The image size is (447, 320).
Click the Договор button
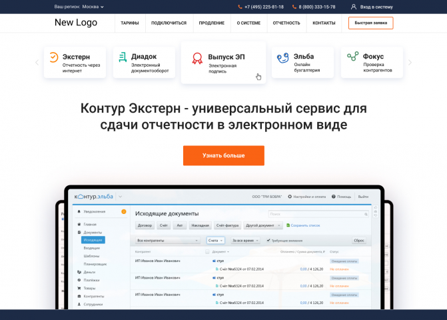click(x=145, y=225)
